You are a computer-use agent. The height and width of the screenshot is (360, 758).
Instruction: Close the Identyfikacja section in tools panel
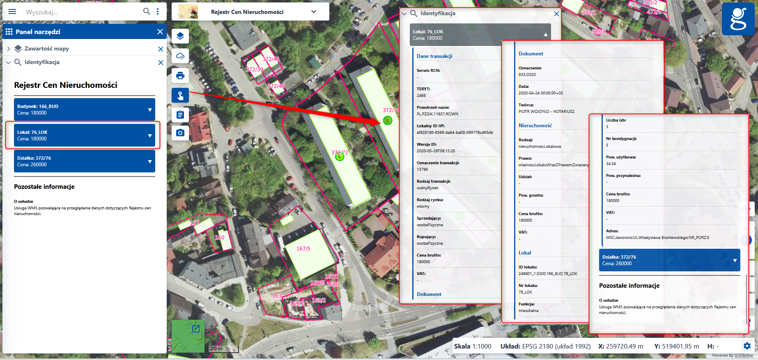pyautogui.click(x=161, y=62)
